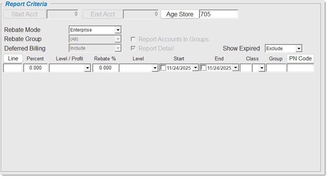The image size is (327, 177).
Task: Enable the Start date checkbox
Action: 163,68
